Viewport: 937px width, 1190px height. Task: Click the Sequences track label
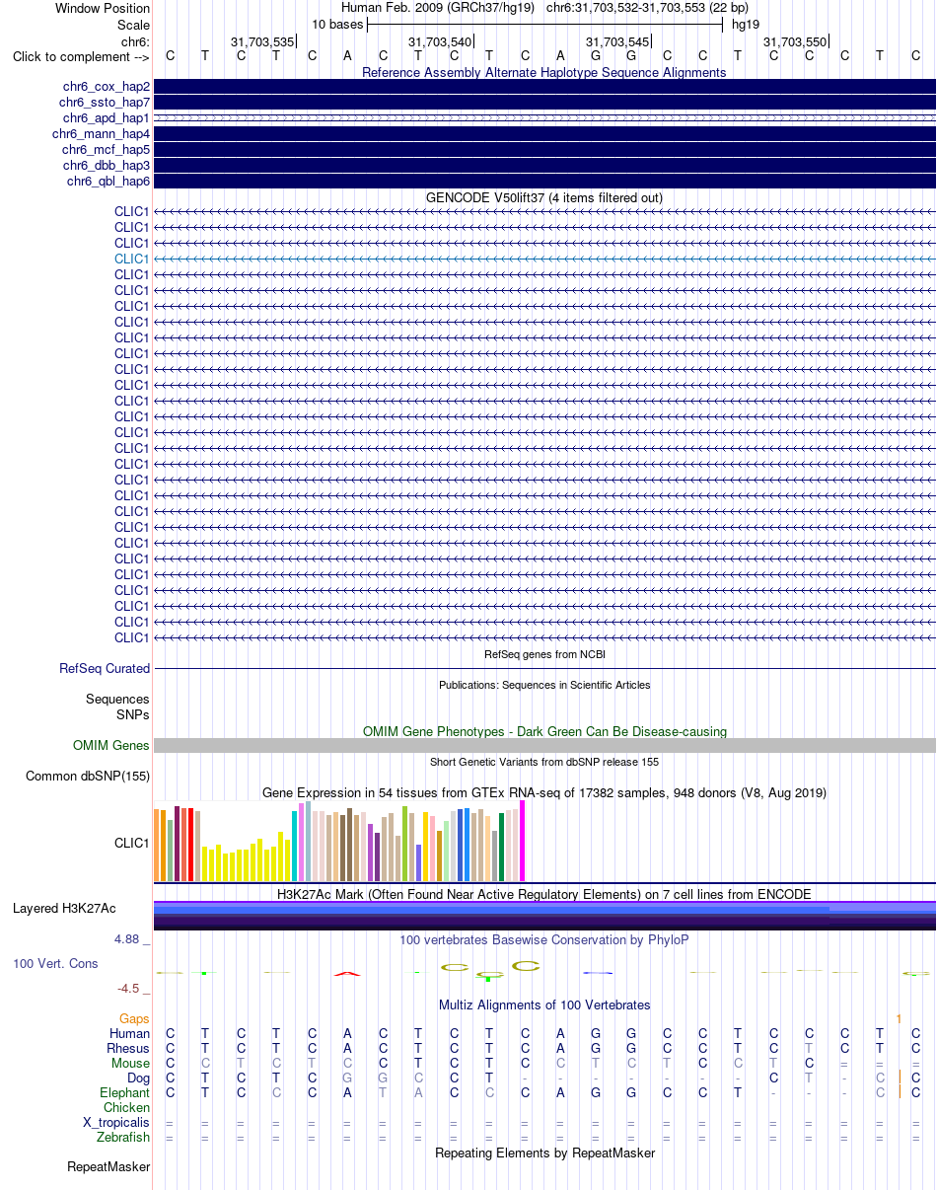pos(118,699)
